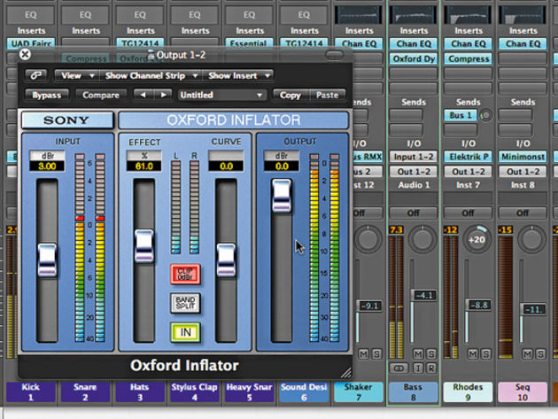Go to next preset with right arrow
This screenshot has height=419, width=558.
pos(163,95)
